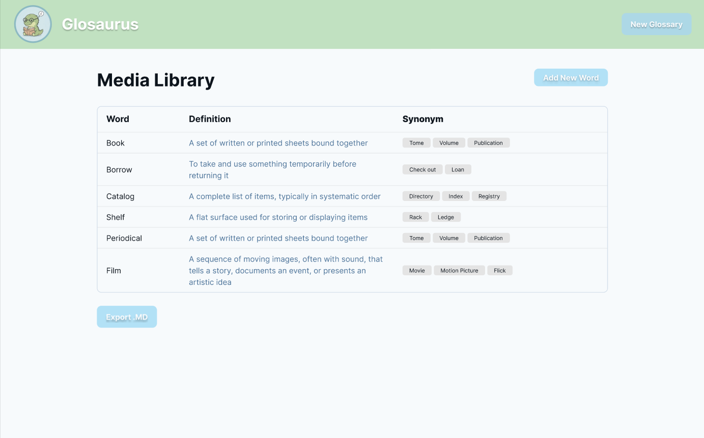
Task: Click the Definition column header
Action: pos(210,119)
